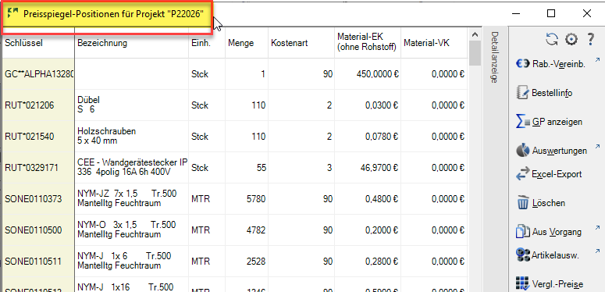
Task: Select key cell RUT*021540
Action: point(38,137)
